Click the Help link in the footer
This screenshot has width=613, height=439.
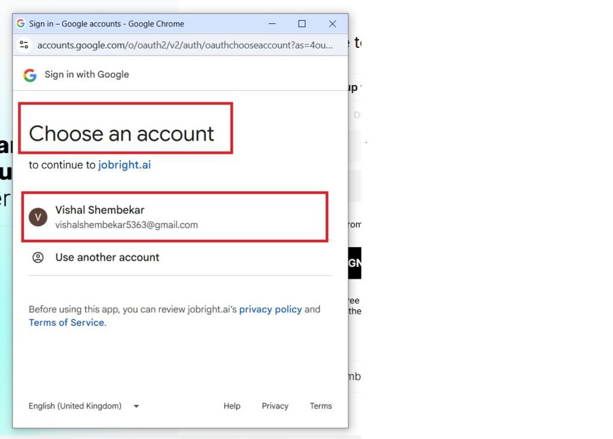click(x=232, y=406)
